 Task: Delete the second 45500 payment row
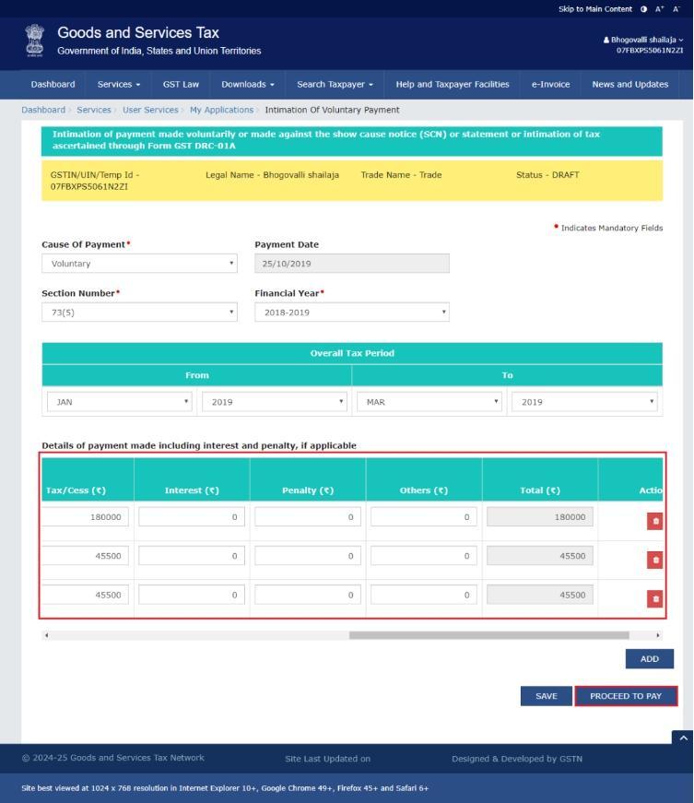(x=654, y=560)
